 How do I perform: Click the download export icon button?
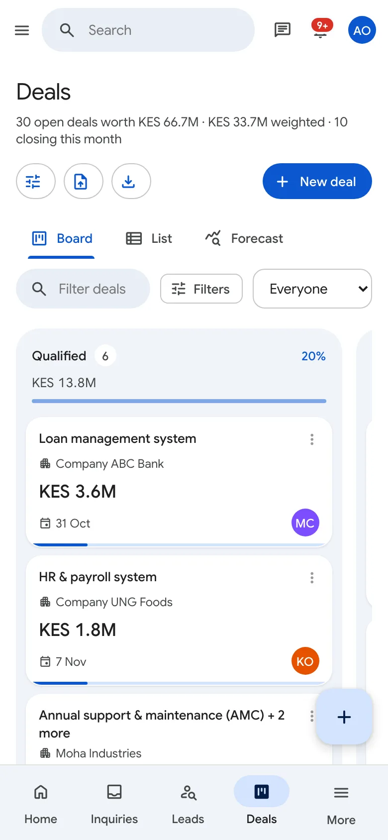click(131, 181)
